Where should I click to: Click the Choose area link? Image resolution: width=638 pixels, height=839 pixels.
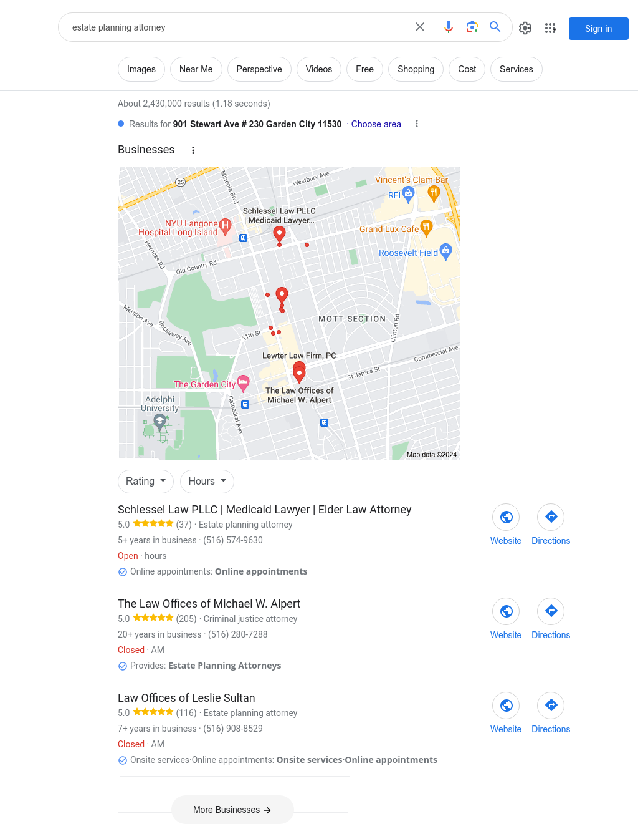376,124
